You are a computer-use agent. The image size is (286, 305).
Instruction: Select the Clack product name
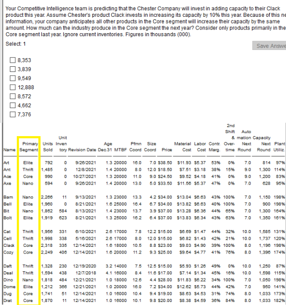[x=9, y=245]
